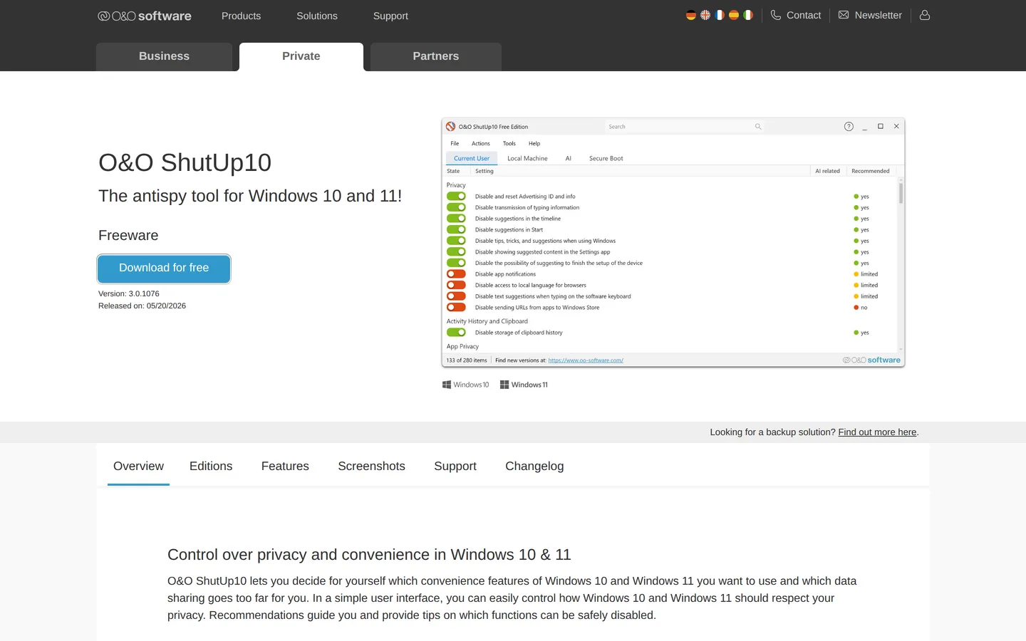Click O&O software logo in ShutUp10 status bar
Viewport: 1026px width, 641px height.
pos(871,360)
